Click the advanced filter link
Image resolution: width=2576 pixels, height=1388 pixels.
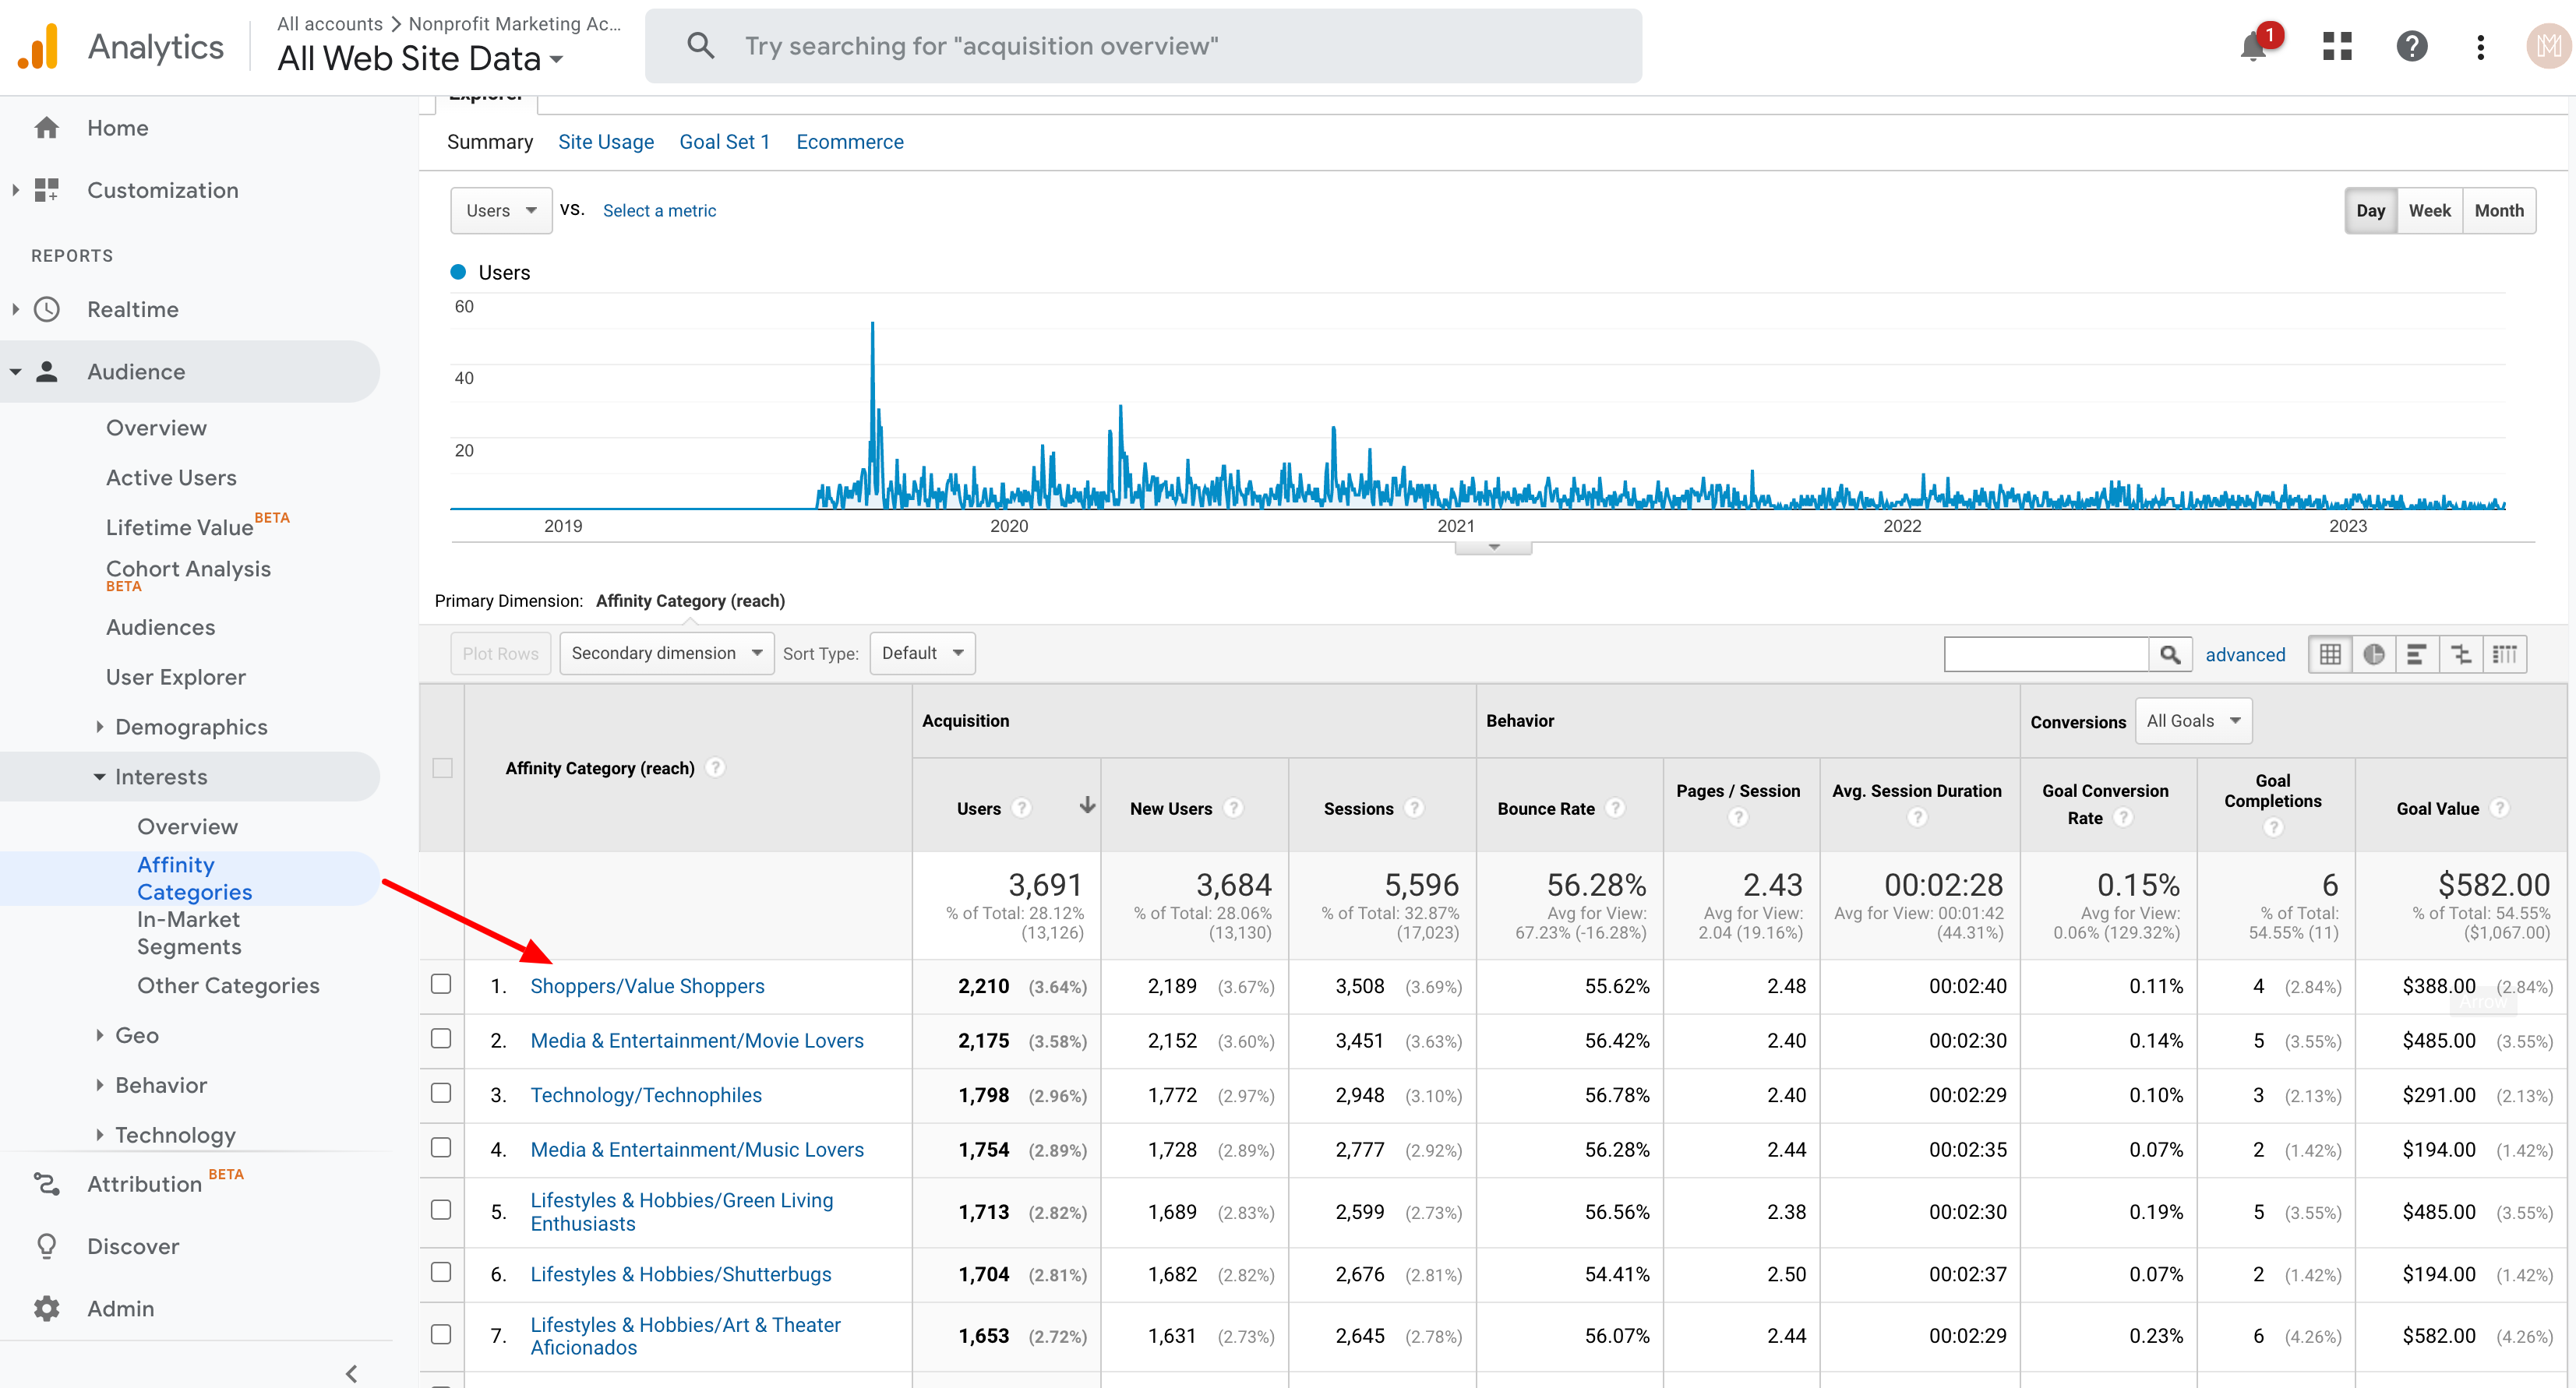(2245, 654)
